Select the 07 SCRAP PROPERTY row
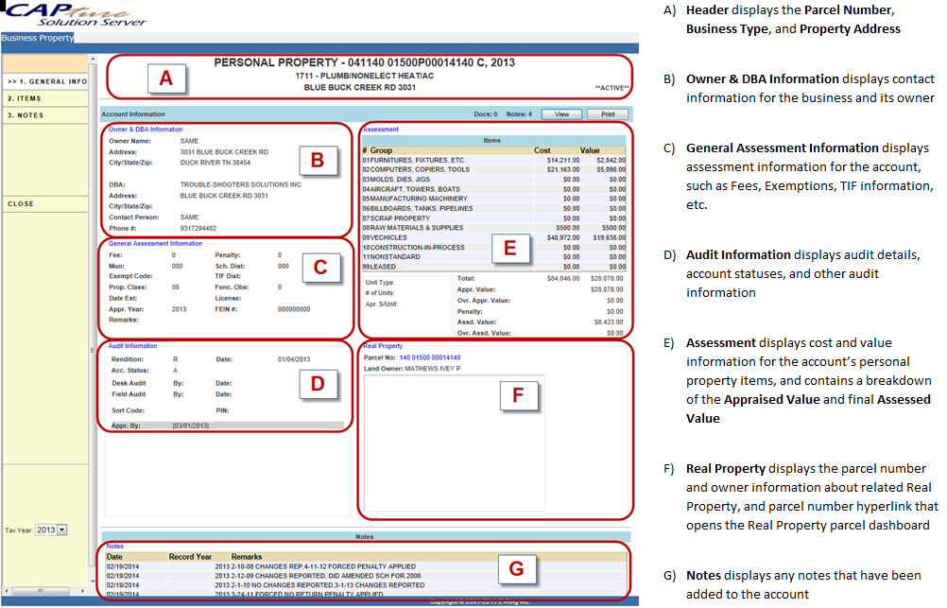This screenshot has height=608, width=947. click(493, 218)
